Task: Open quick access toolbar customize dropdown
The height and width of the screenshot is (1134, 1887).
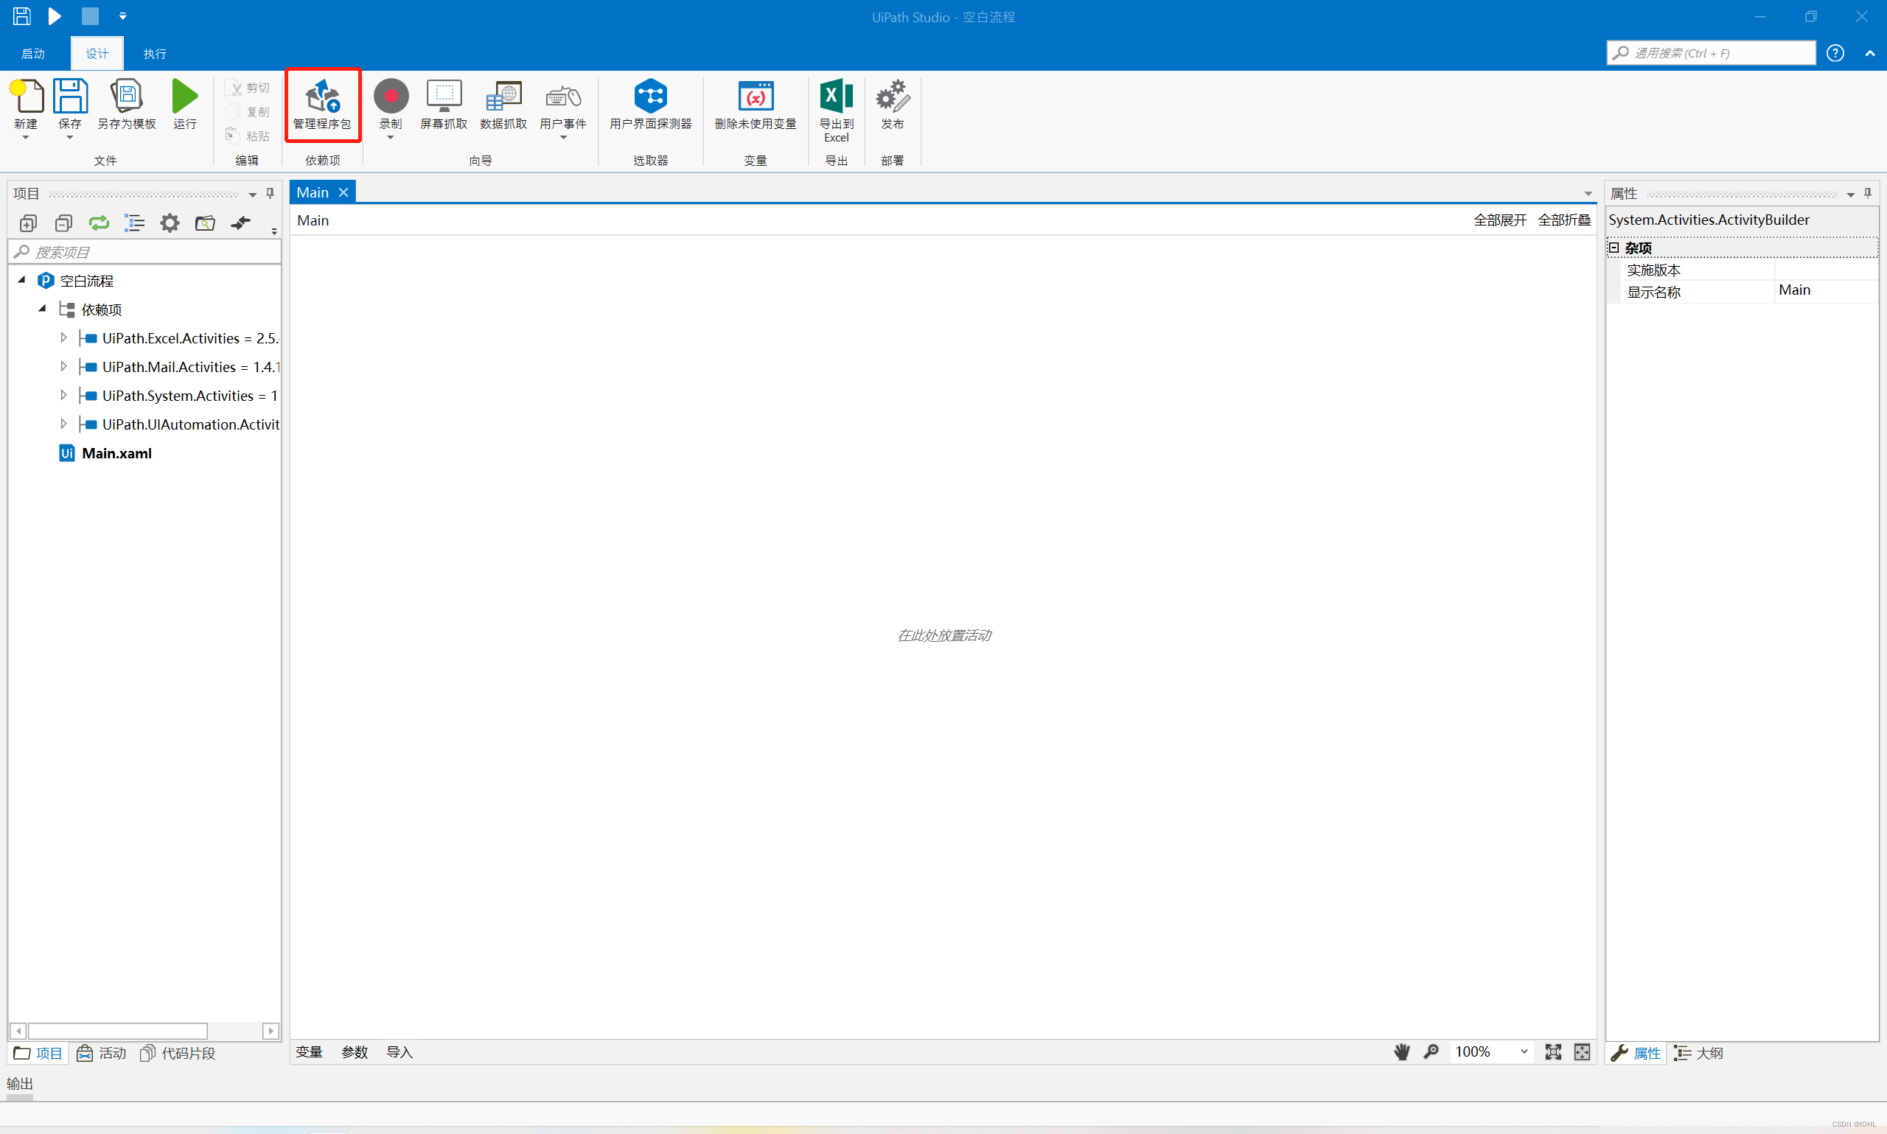Action: 122,16
